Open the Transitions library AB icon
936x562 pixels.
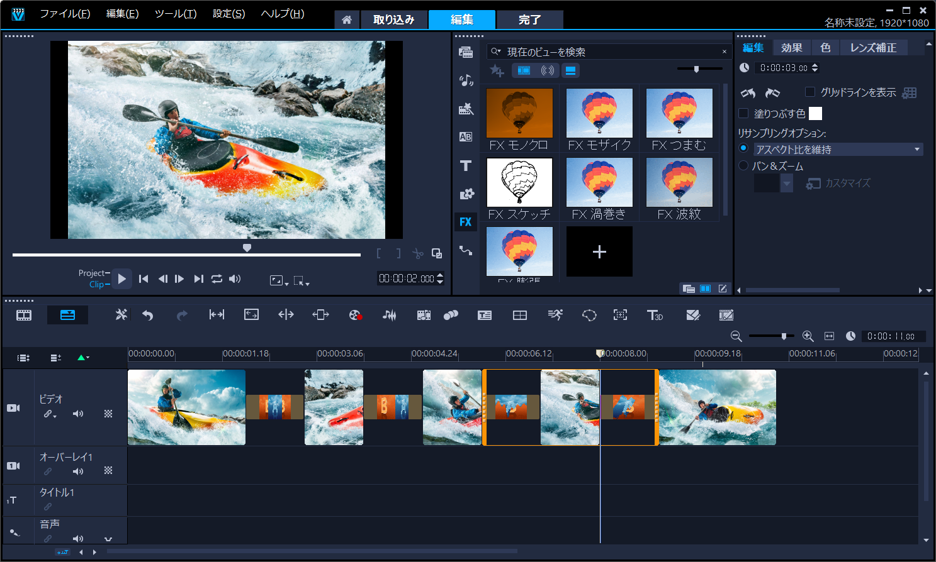[466, 136]
